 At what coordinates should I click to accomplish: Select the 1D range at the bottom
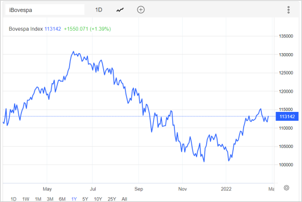[14, 199]
